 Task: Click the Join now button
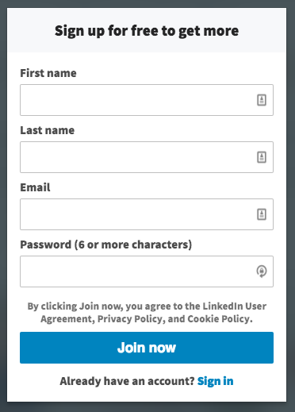[147, 348]
